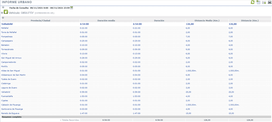Click Fuensaldaña's 1:53:00 Duración media value
272x122 pixels.
pyautogui.click(x=84, y=96)
